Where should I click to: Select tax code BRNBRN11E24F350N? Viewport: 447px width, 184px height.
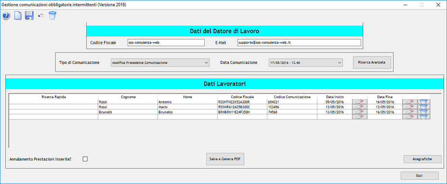click(x=242, y=112)
